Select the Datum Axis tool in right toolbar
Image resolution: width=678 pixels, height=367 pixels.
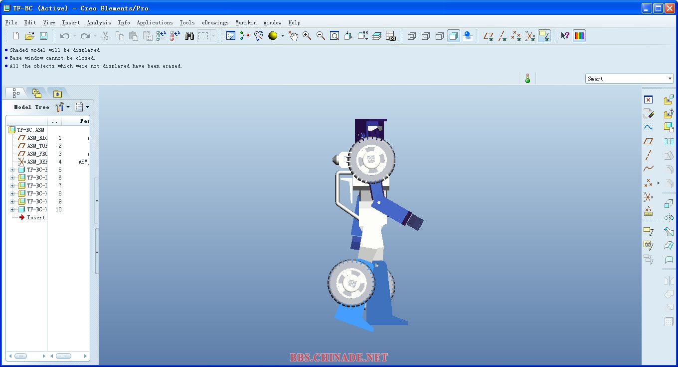tap(648, 155)
